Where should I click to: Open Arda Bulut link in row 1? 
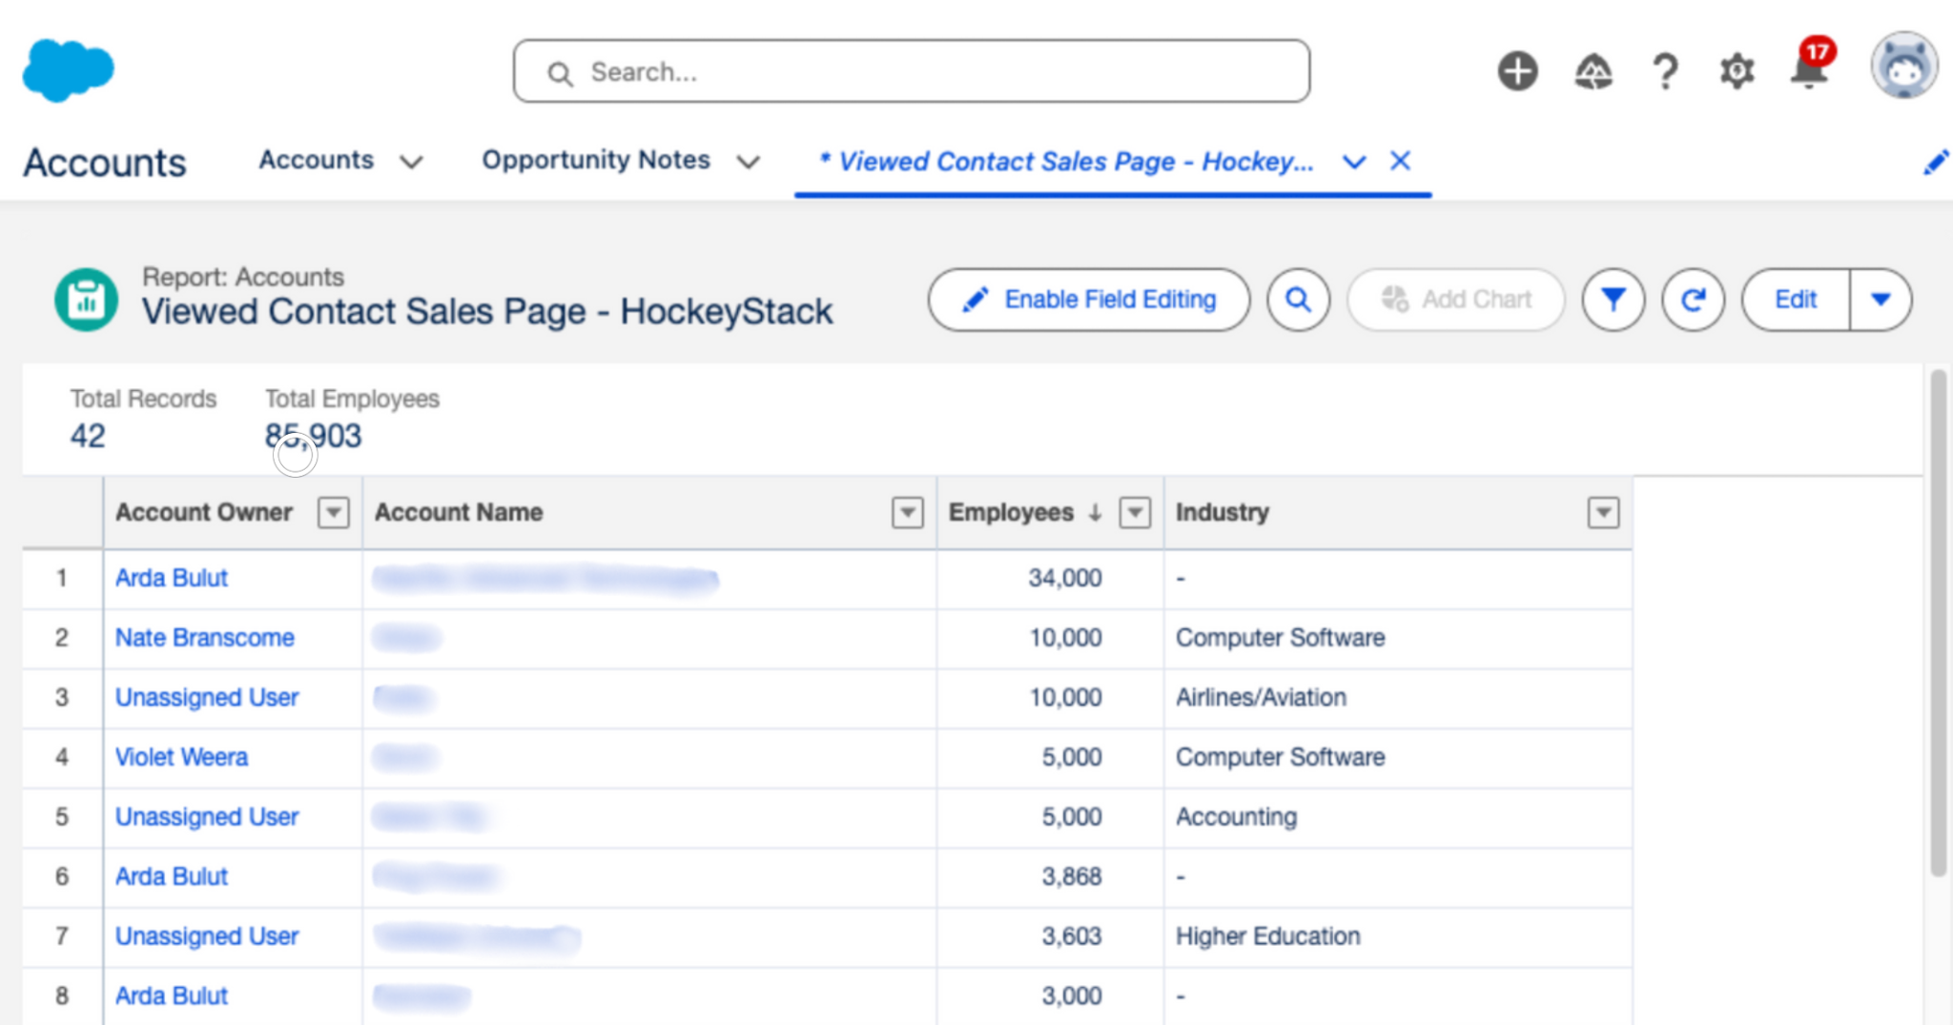coord(172,578)
